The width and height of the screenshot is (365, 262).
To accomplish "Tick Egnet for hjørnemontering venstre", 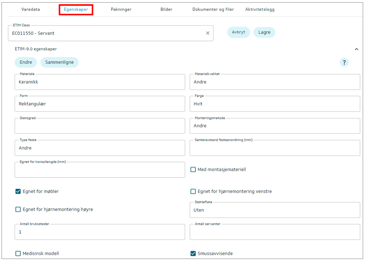I will [193, 192].
